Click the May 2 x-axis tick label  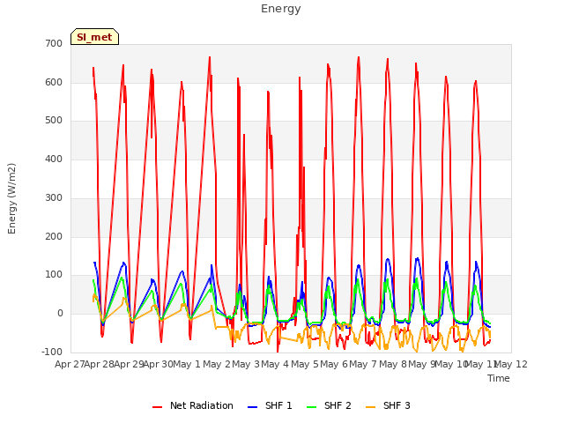(x=217, y=364)
